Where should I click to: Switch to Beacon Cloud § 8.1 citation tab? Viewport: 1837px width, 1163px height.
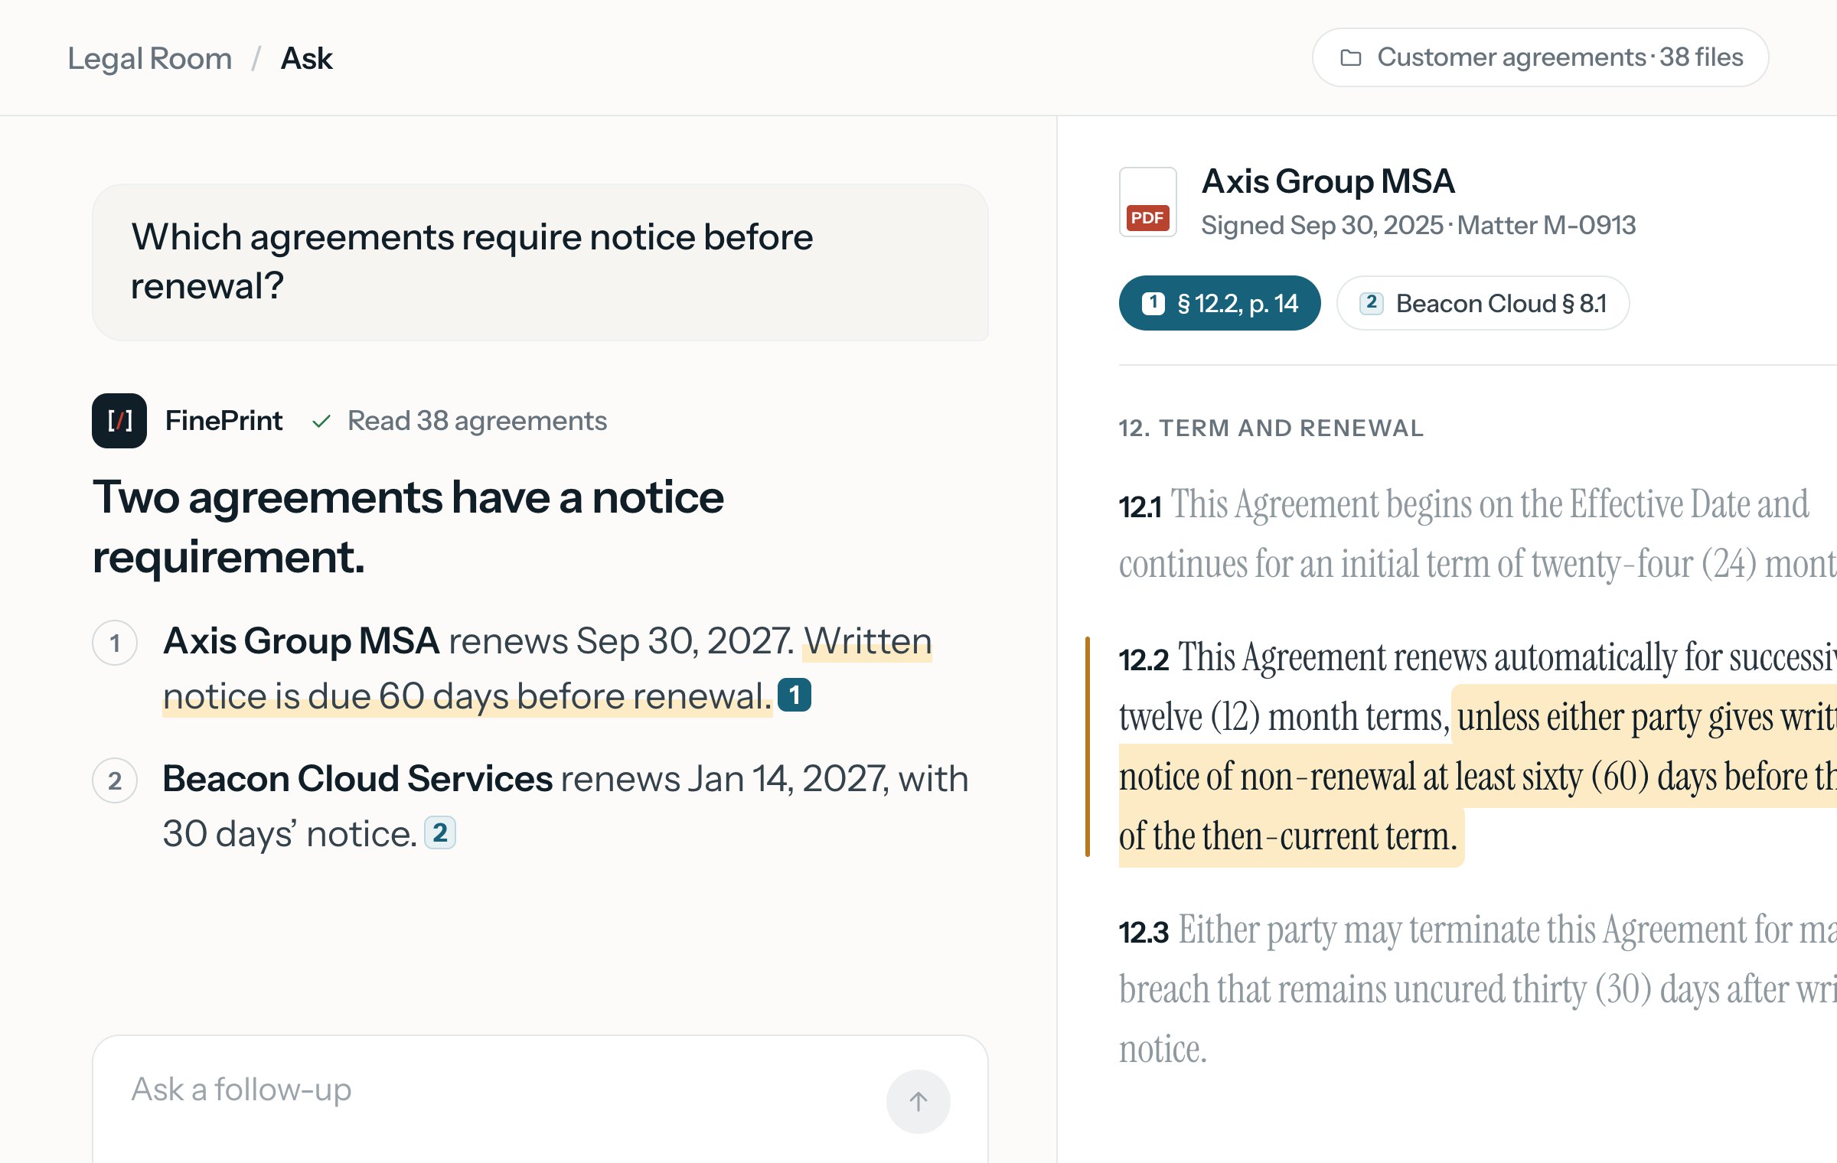pyautogui.click(x=1483, y=303)
